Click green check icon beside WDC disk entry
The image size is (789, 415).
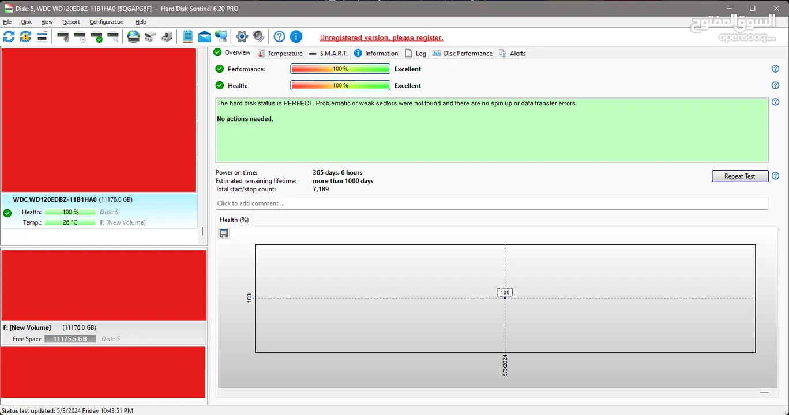[7, 213]
